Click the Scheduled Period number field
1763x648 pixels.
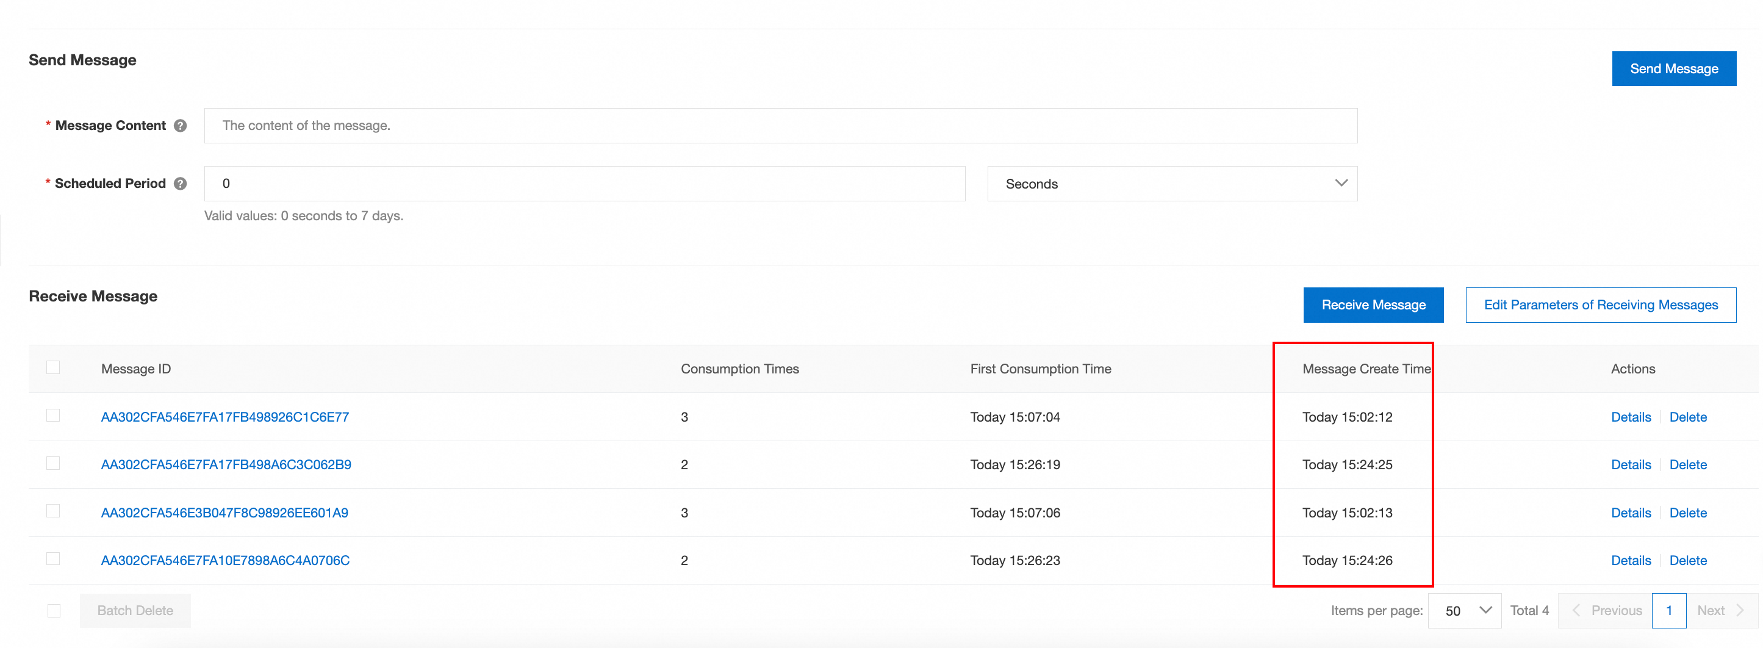[584, 184]
